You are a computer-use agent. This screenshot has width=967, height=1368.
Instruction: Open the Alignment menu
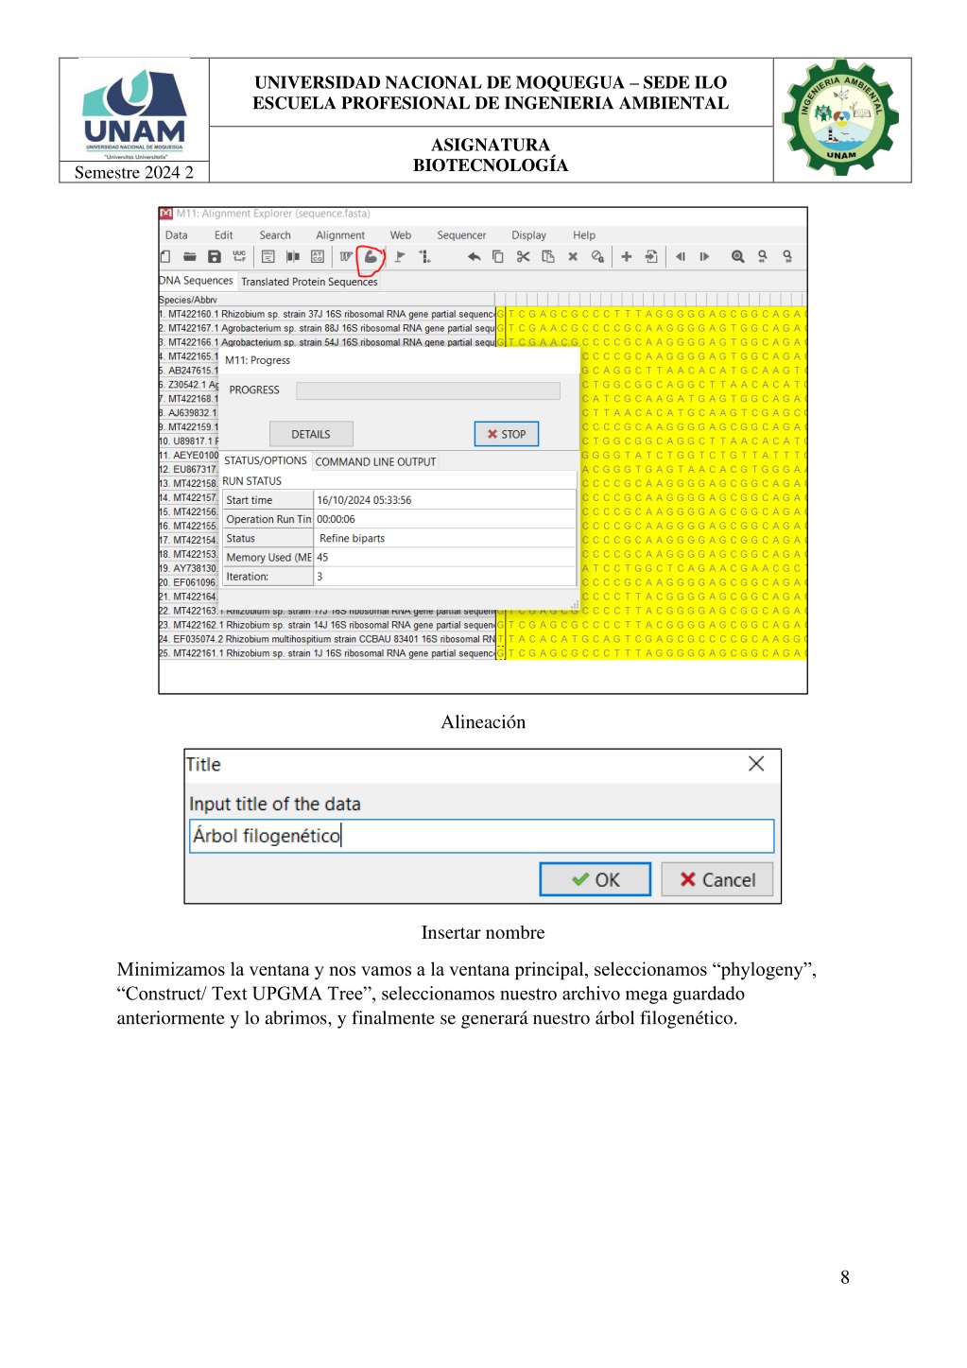coord(340,235)
